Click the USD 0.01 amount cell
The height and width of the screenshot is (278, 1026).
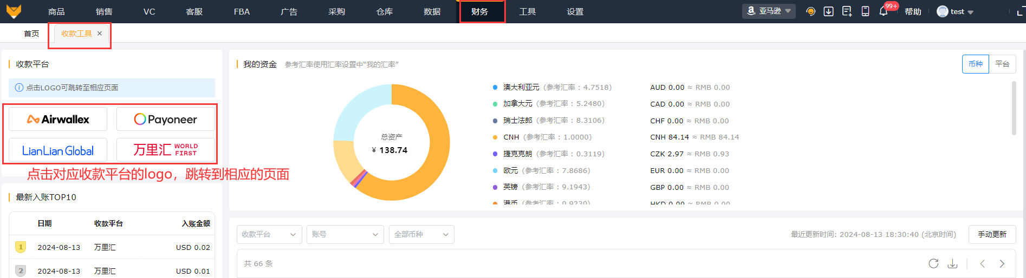tap(193, 271)
